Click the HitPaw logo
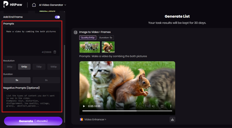This screenshot has height=128, width=232. click(13, 4)
